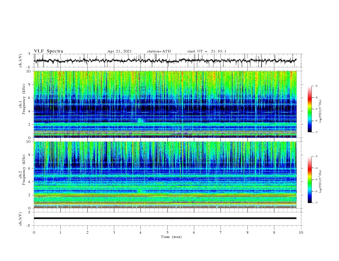
Task: Click the "2" kHz tick of ch.2 spectrogram
Action: 30,195
